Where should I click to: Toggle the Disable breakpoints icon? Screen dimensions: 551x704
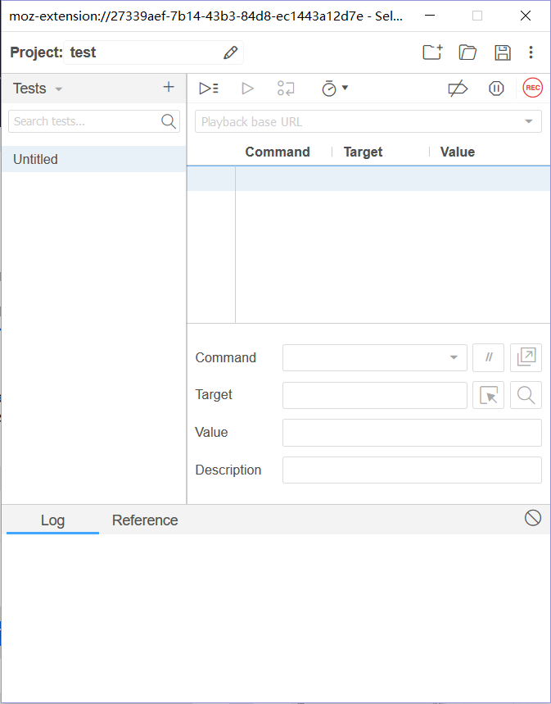click(458, 89)
